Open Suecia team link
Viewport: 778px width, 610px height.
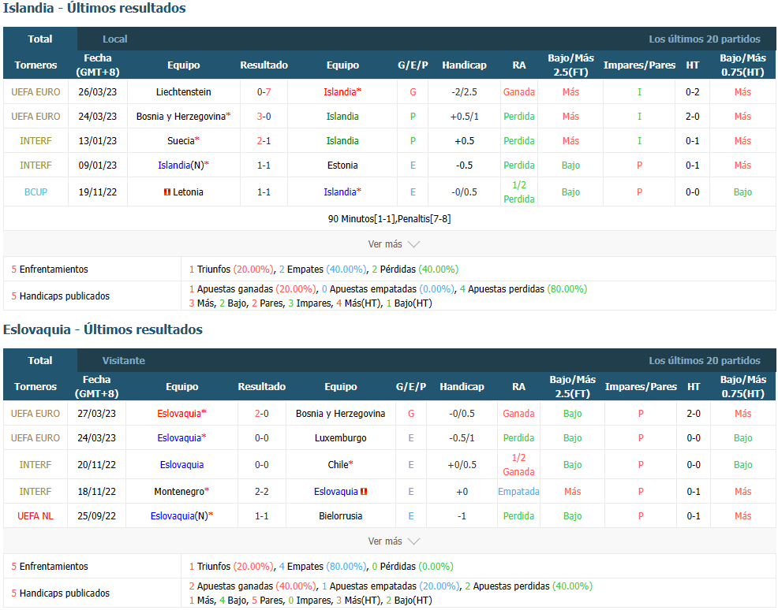[x=181, y=141]
